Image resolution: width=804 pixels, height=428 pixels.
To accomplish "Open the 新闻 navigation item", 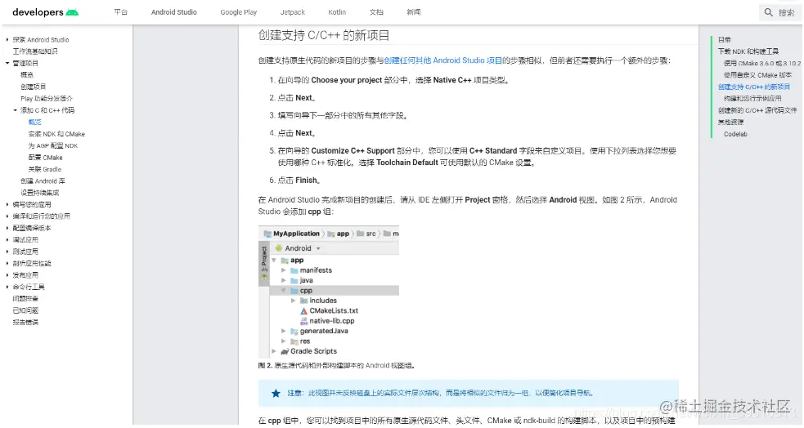I will [x=414, y=12].
